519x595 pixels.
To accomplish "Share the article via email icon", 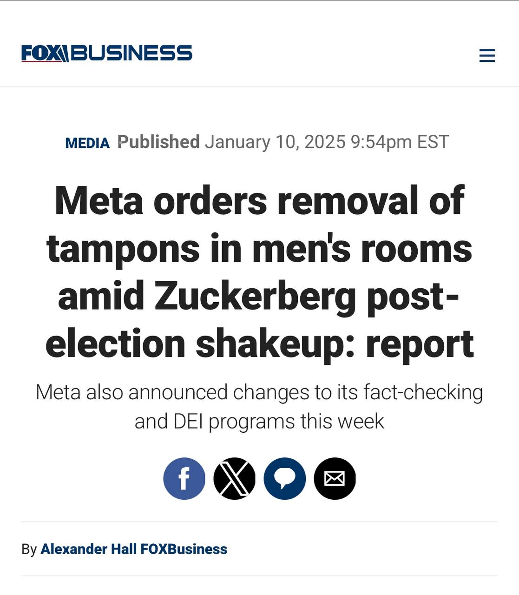I will coord(335,478).
